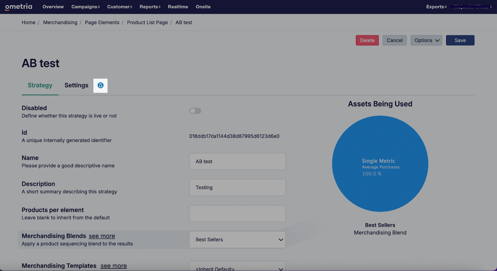This screenshot has height=271, width=497.
Task: Open the AB test flask icon tab
Action: tap(100, 85)
